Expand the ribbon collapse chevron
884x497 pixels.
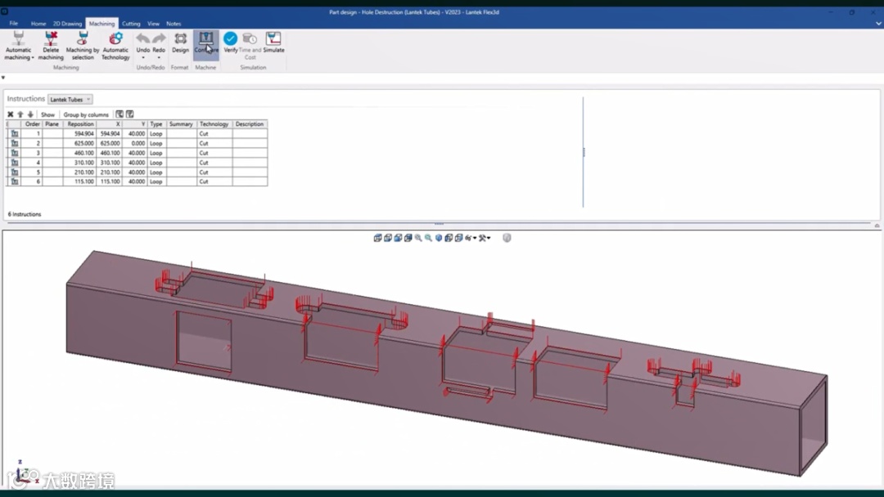(877, 24)
